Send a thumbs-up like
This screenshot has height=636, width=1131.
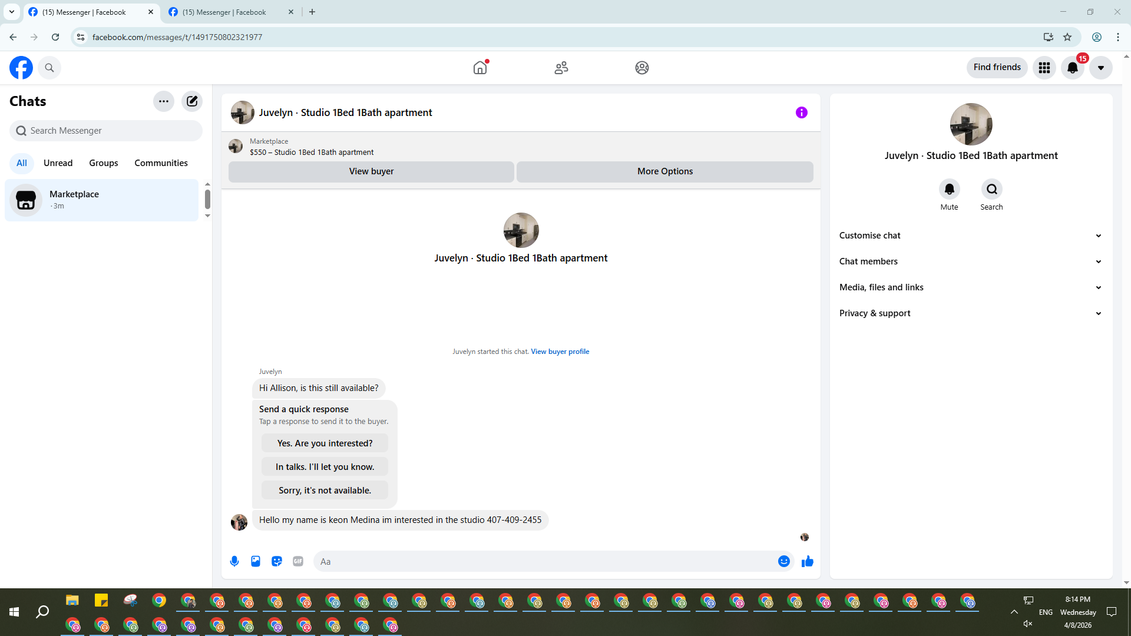[x=808, y=561]
